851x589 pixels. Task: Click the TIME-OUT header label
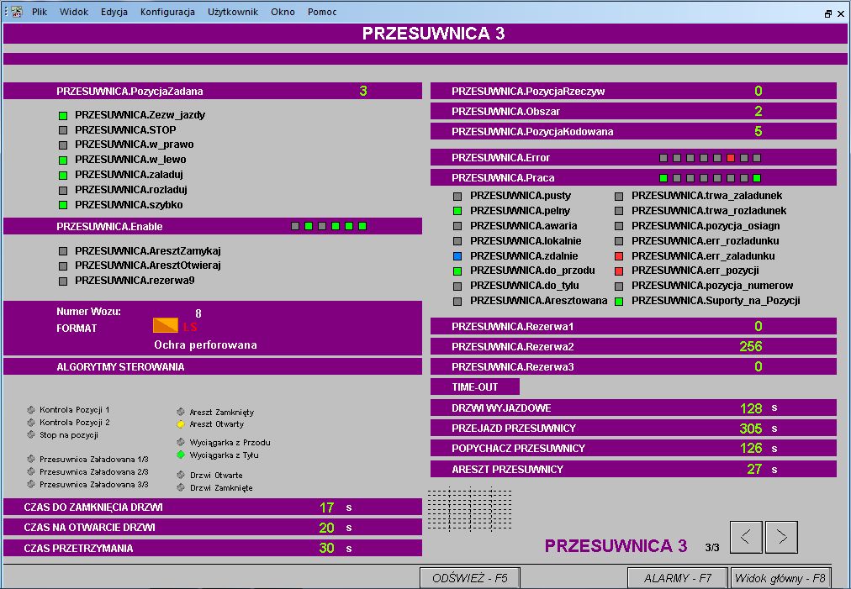tap(475, 387)
